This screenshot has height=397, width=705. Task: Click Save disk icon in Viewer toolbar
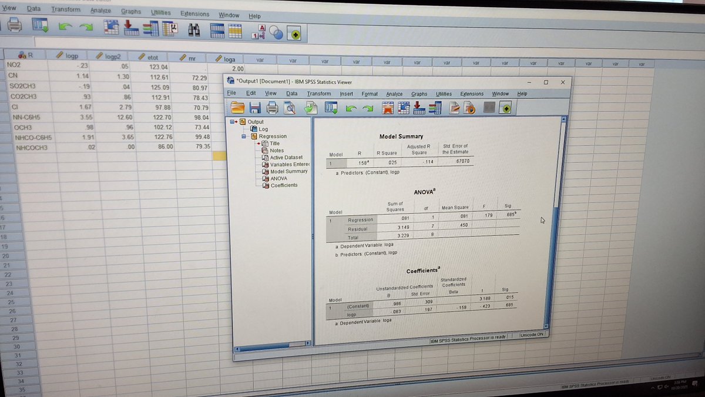(x=256, y=108)
